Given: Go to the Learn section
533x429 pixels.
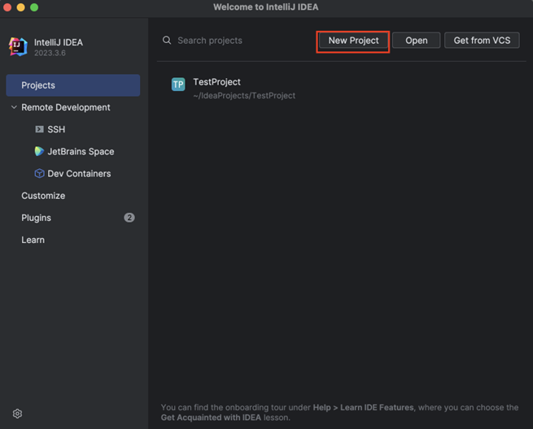Looking at the screenshot, I should (x=33, y=240).
